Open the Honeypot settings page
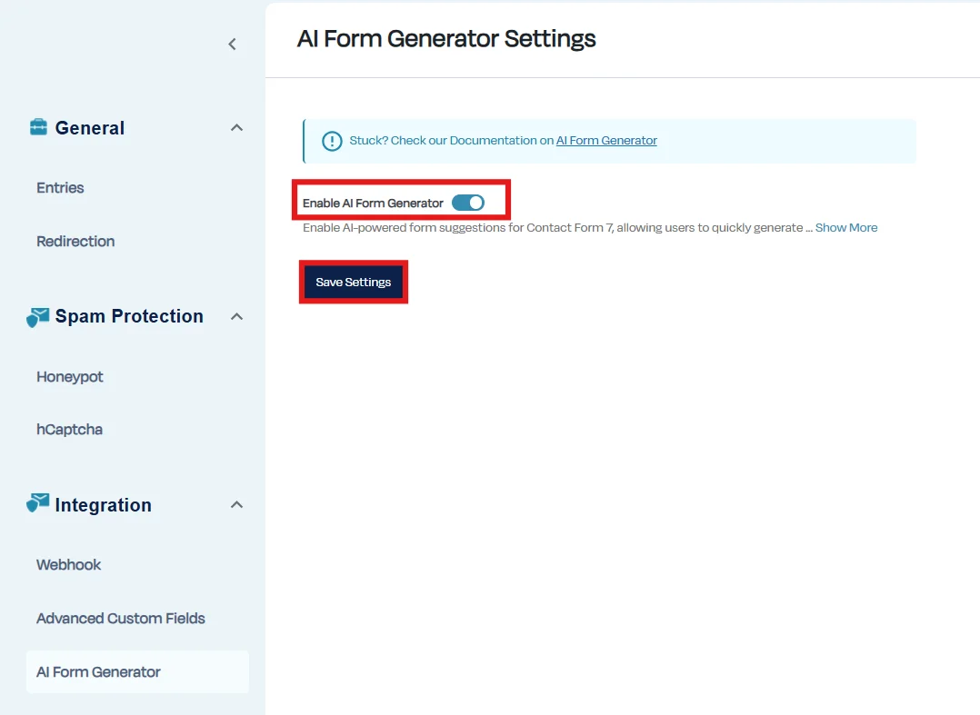This screenshot has width=980, height=715. point(69,377)
